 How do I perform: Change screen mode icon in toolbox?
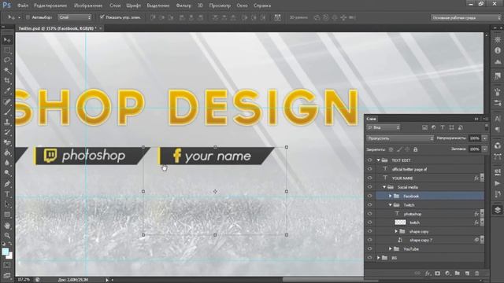point(7,275)
